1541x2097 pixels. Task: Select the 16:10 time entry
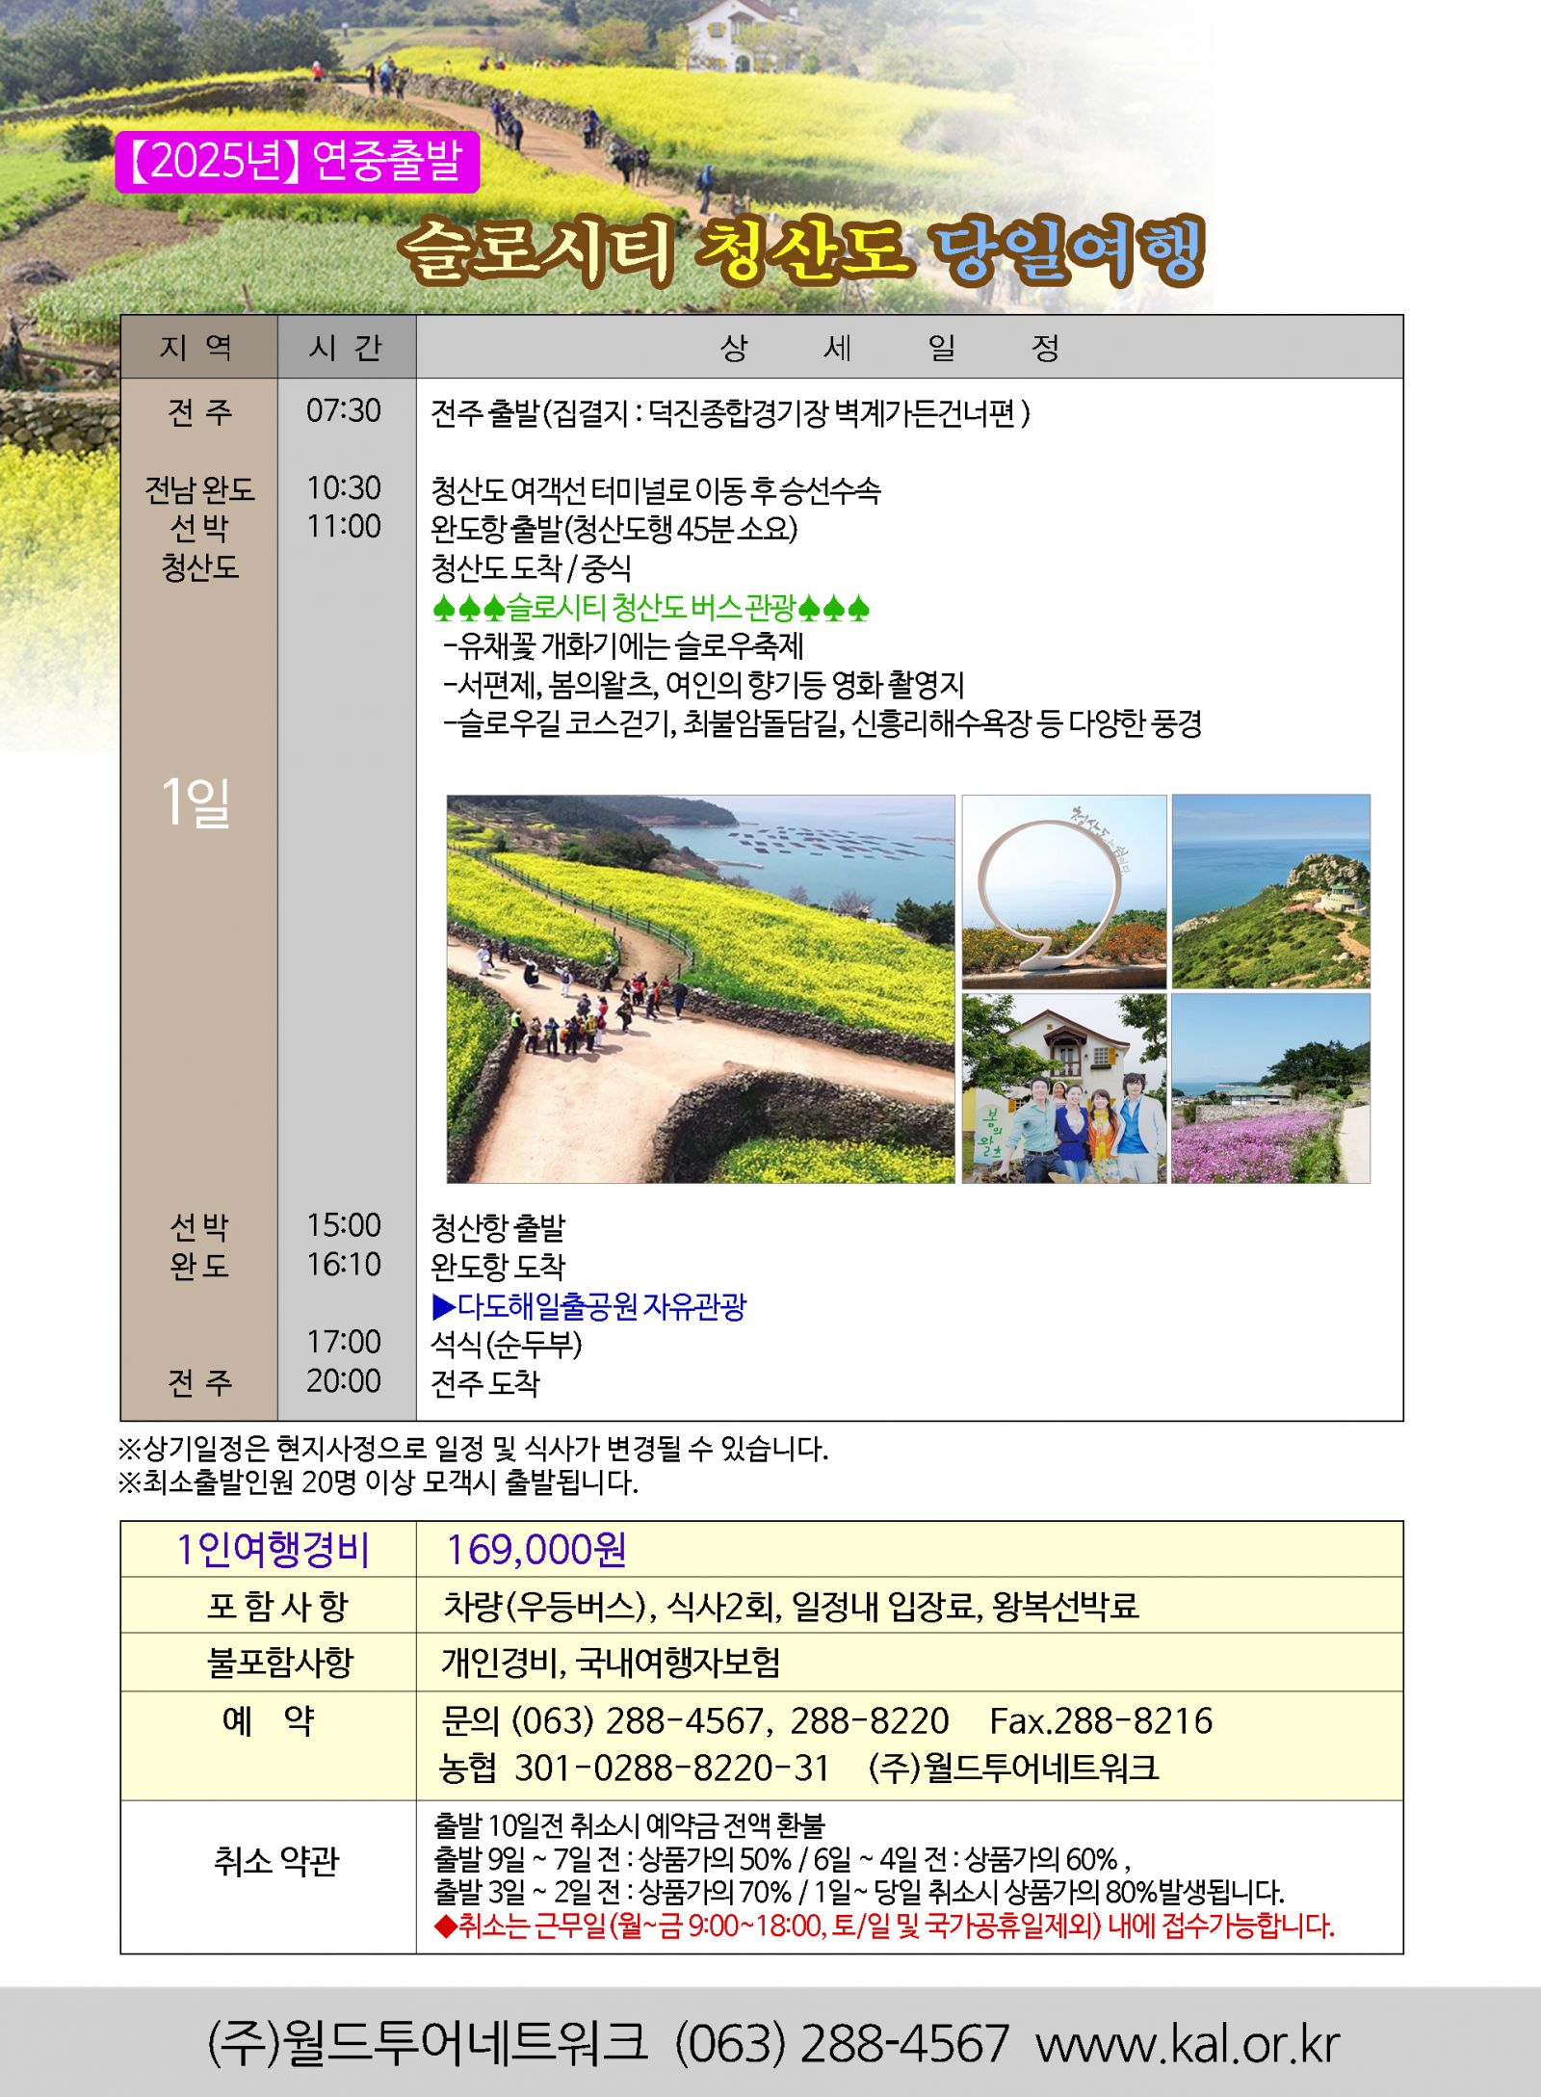coord(344,1265)
